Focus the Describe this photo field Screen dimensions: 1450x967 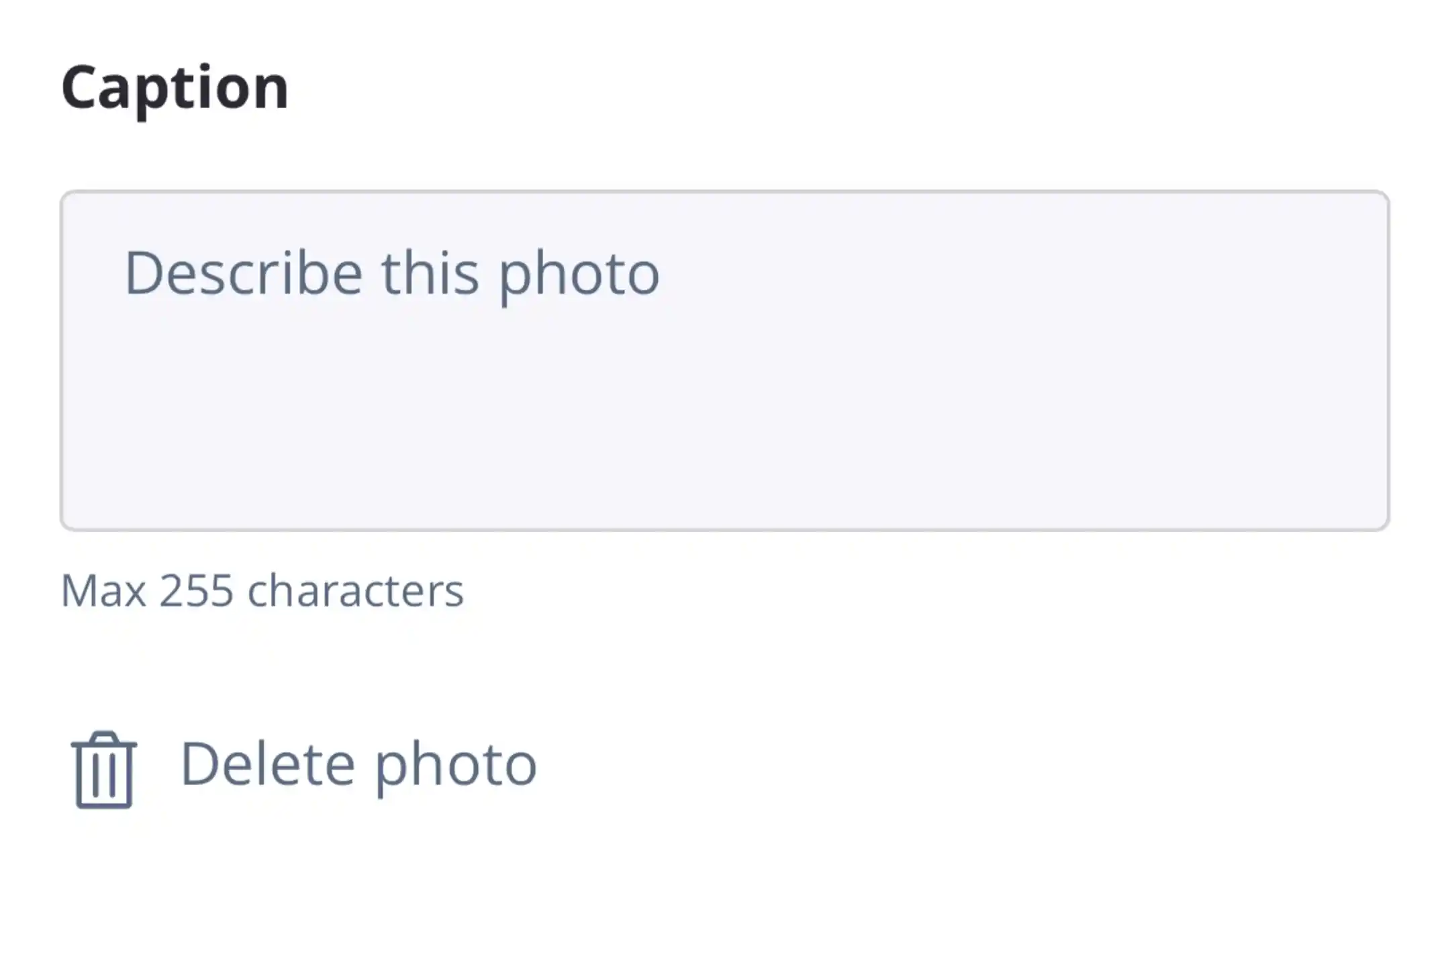point(724,361)
